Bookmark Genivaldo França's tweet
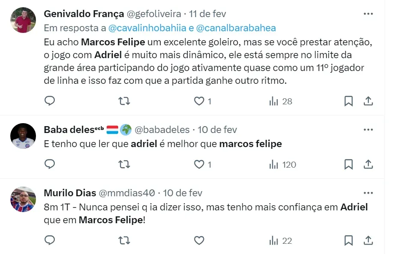The height and width of the screenshot is (254, 397). pyautogui.click(x=349, y=101)
